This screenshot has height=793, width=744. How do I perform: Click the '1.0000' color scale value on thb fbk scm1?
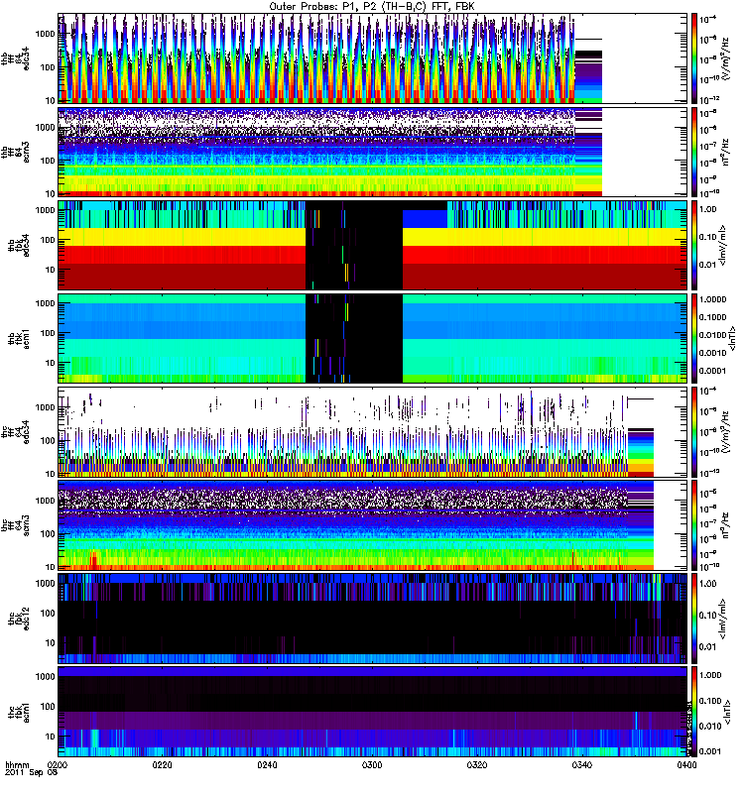(x=712, y=299)
